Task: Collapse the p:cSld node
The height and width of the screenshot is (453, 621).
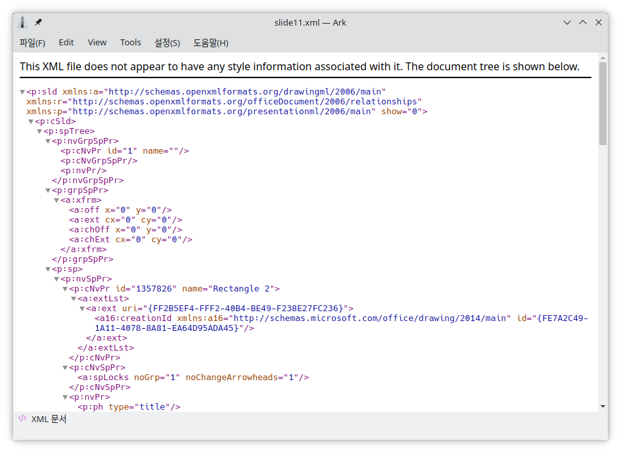Action: pos(31,121)
